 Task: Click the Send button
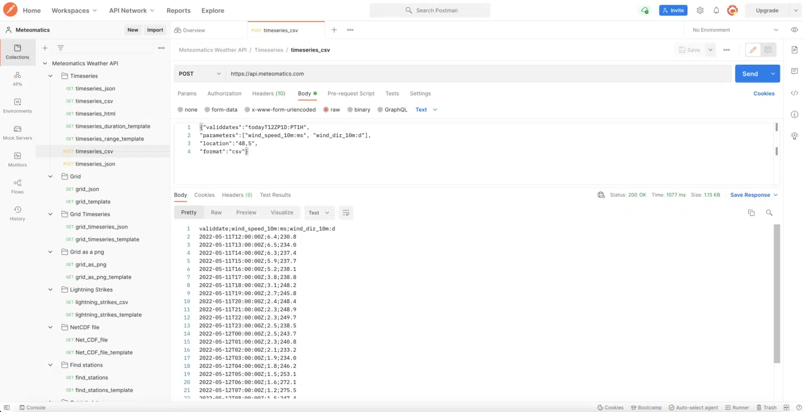coord(750,74)
